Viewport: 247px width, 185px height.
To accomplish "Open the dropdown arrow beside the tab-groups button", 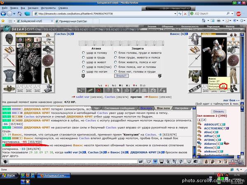I will [14, 21].
